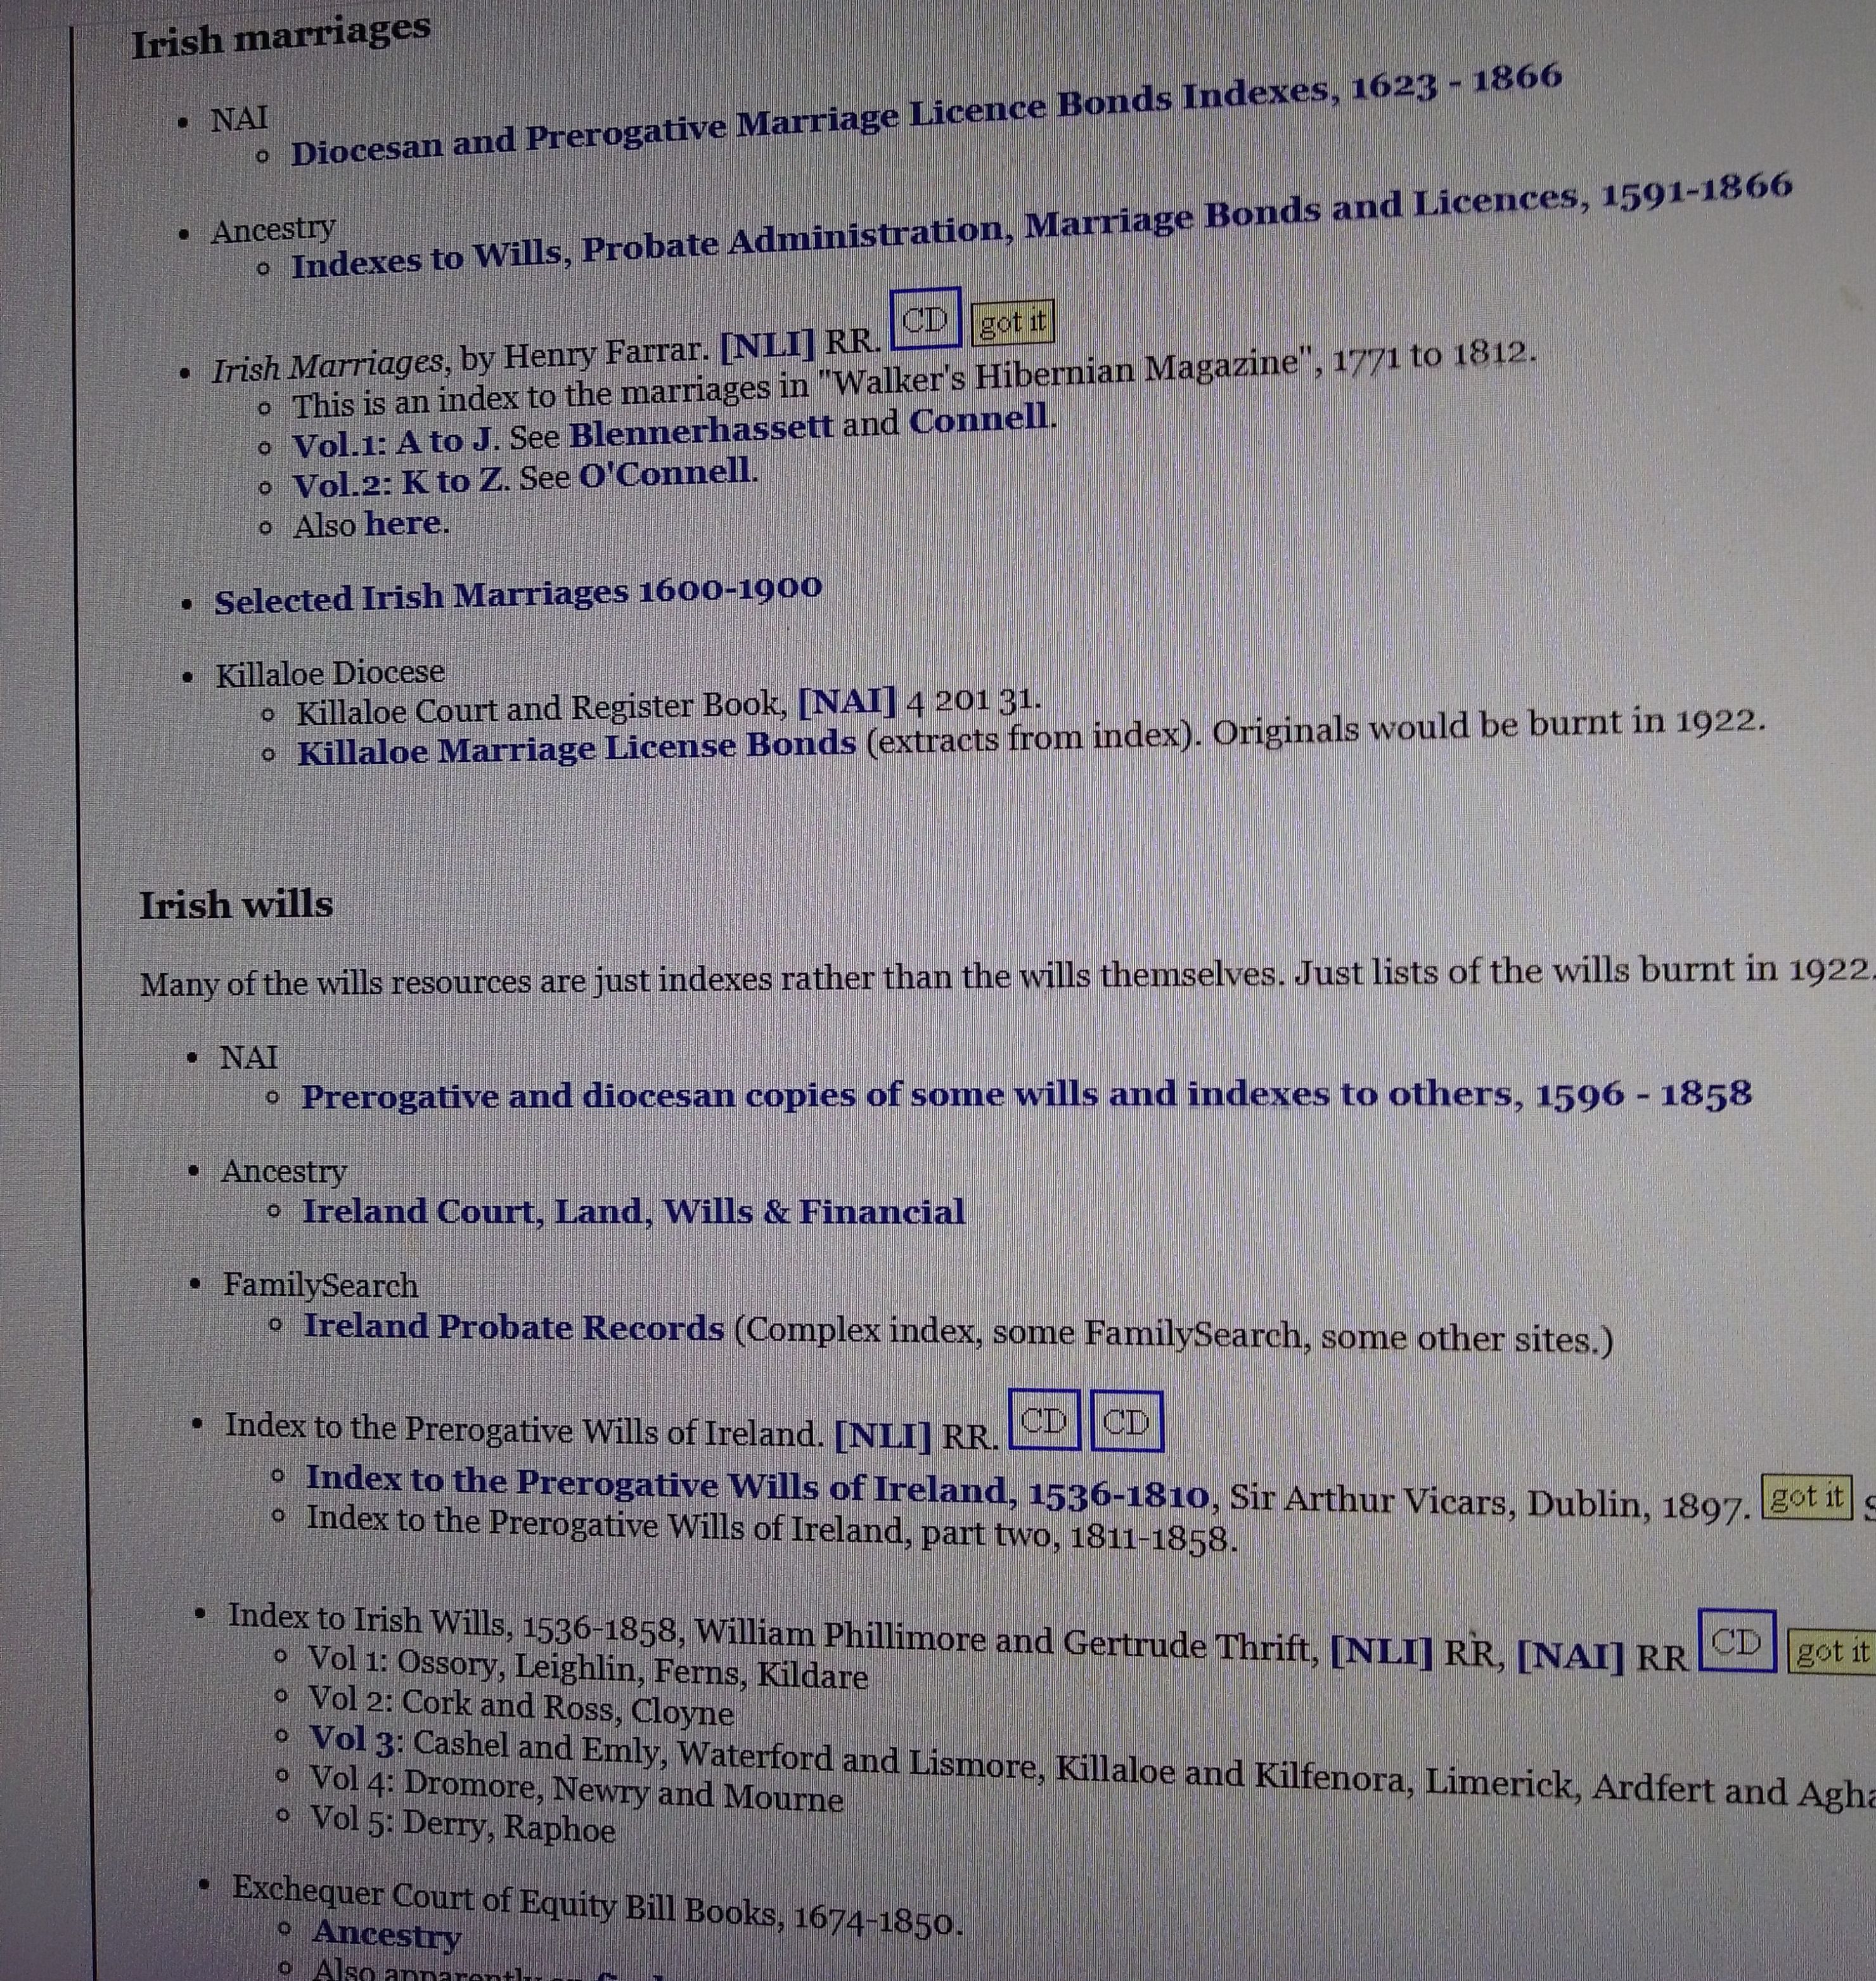Open Prerogative and diocesan copies of wills link
1876x1981 pixels.
pyautogui.click(x=1027, y=1095)
